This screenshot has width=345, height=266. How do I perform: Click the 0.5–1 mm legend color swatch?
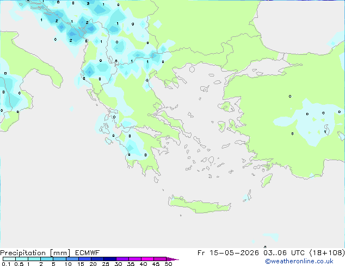coord(22,259)
